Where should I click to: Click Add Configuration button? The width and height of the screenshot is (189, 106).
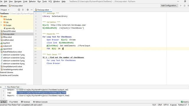[169, 6]
